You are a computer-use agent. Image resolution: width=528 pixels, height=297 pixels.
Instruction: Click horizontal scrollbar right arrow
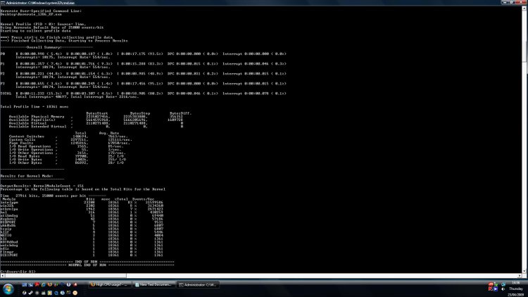pyautogui.click(x=520, y=275)
